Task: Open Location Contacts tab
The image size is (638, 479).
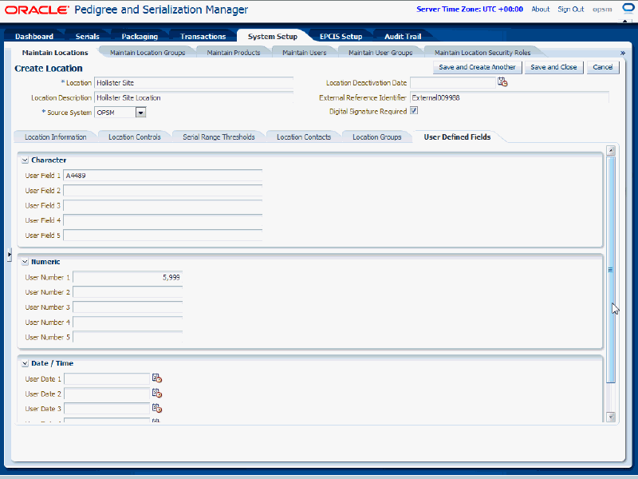Action: click(x=304, y=137)
